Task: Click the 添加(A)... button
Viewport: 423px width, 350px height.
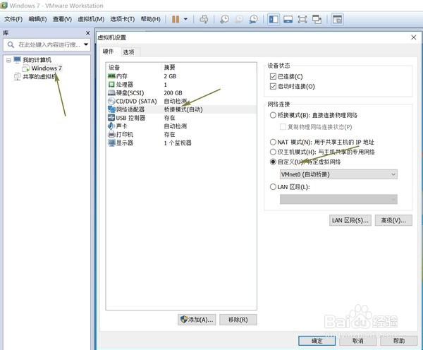Action: pos(197,320)
